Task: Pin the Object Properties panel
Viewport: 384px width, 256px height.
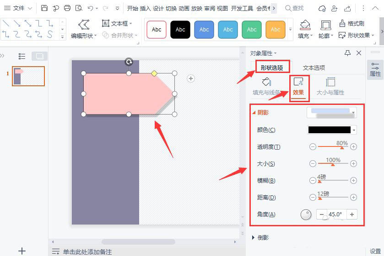Action: pos(347,53)
